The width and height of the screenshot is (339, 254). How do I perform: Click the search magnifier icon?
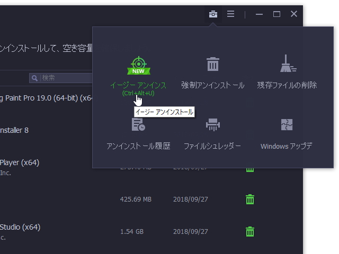[x=34, y=78]
